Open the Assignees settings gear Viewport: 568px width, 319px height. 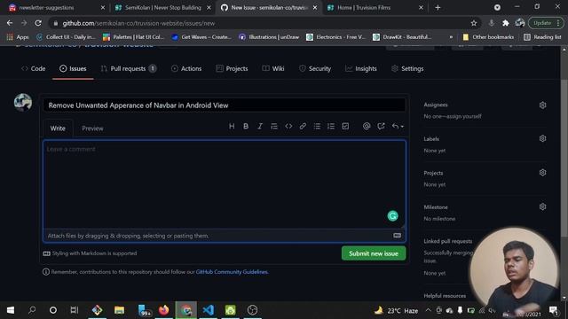point(542,105)
